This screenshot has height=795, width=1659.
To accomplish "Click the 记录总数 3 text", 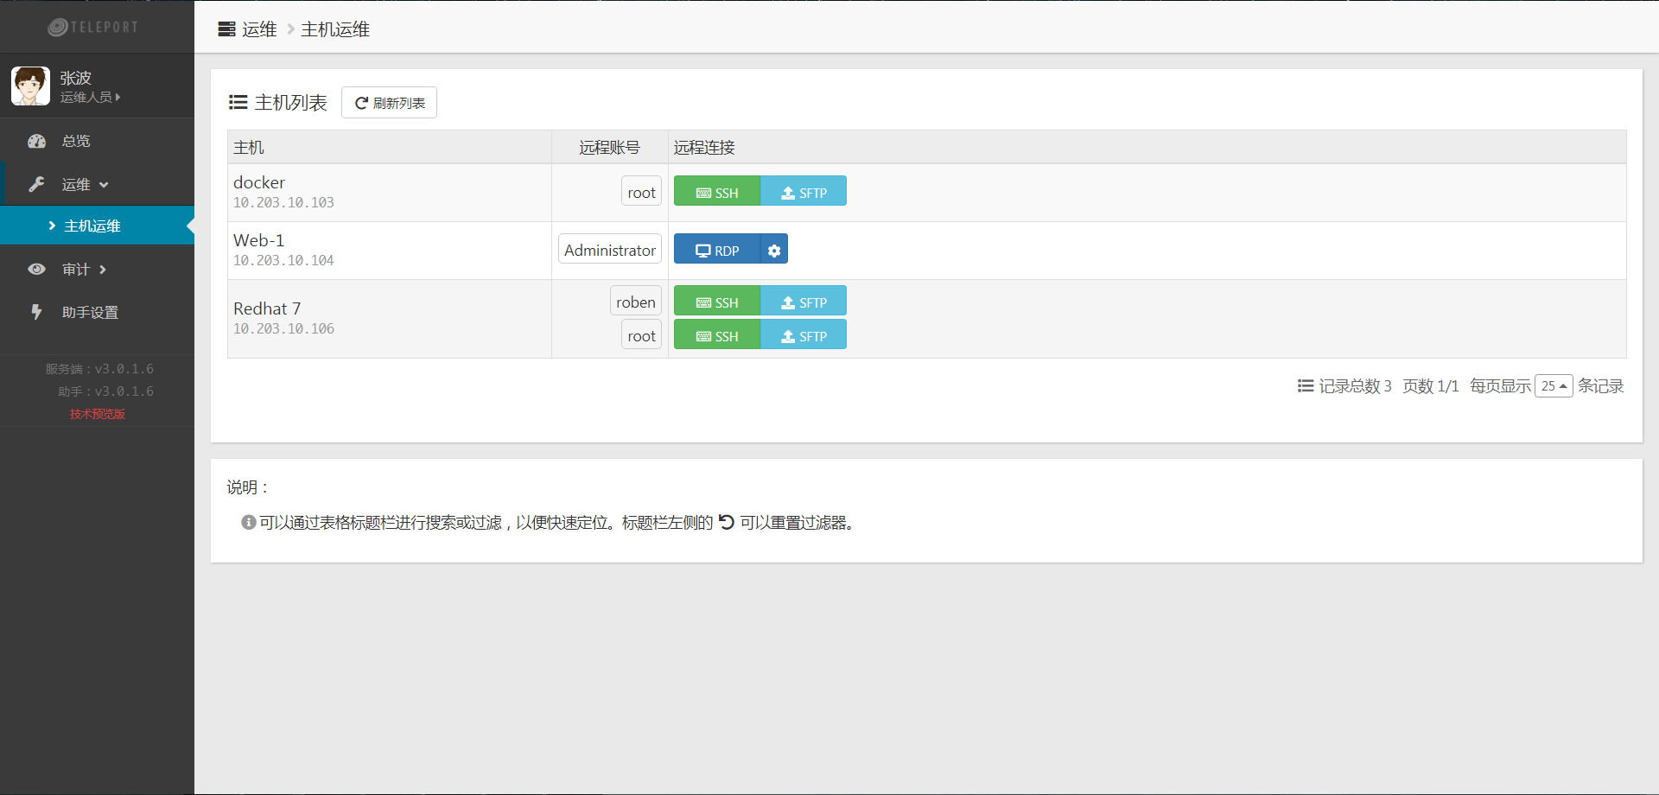I will click(1355, 386).
